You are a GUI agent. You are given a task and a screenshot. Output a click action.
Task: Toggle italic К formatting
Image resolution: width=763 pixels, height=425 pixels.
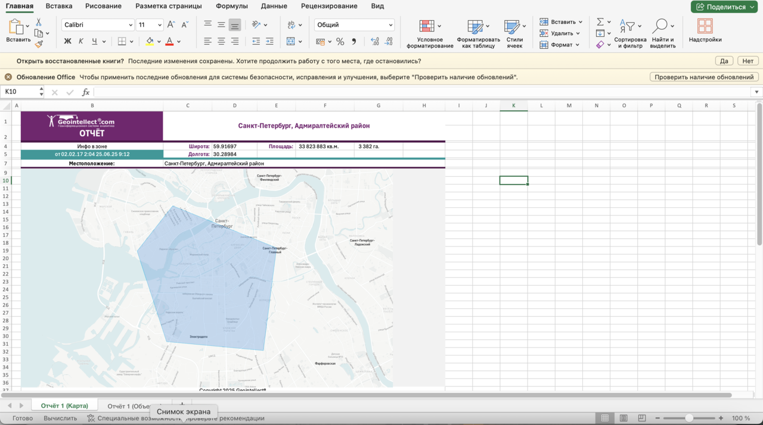click(81, 42)
